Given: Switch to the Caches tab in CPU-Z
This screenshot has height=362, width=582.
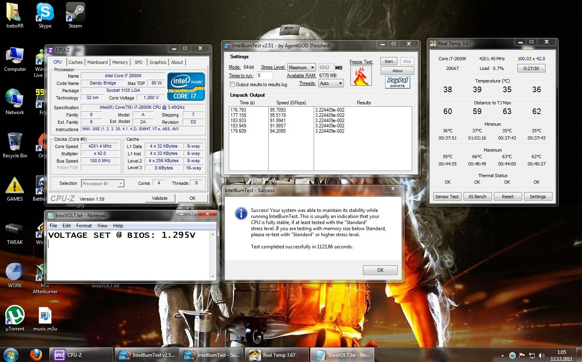Looking at the screenshot, I should click(76, 62).
